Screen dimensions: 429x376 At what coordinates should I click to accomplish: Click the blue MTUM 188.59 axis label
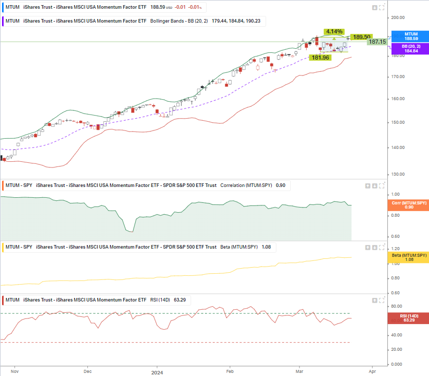tap(411, 36)
